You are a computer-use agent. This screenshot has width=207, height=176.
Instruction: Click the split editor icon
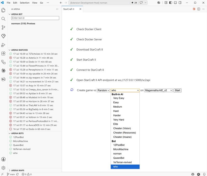(199, 9)
